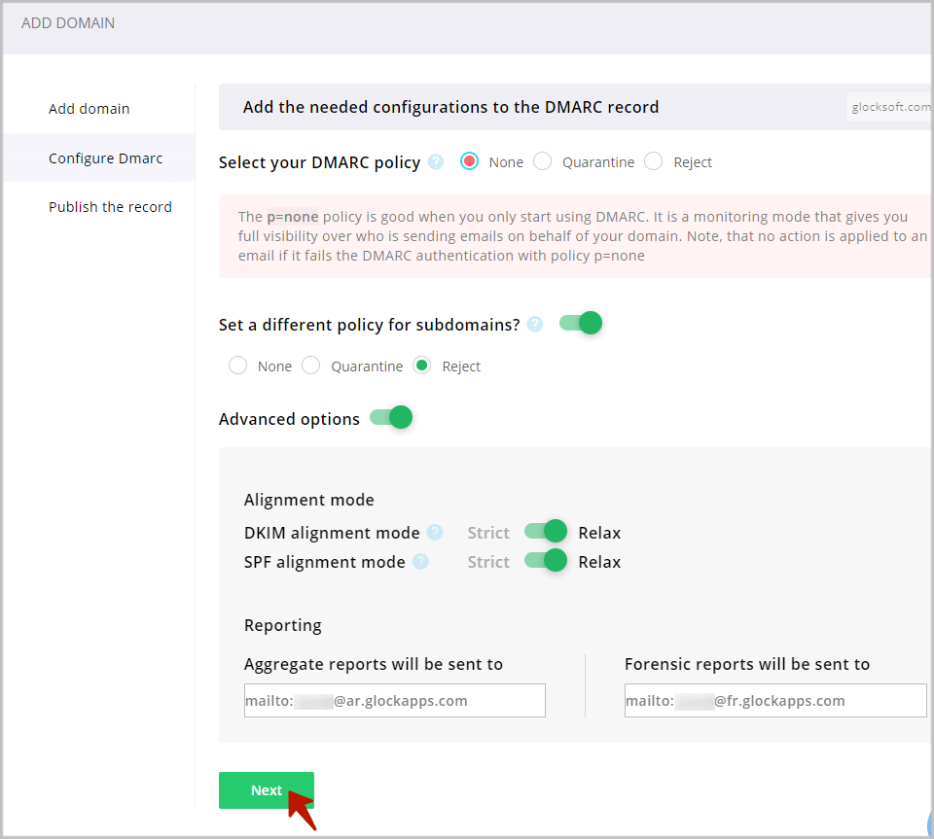934x839 pixels.
Task: Select the Quarantine DMARC policy
Action: click(x=543, y=161)
